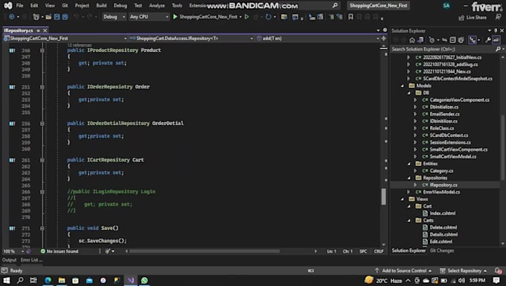The image size is (506, 286).
Task: Open the Debug configuration dropdown
Action: tap(114, 17)
